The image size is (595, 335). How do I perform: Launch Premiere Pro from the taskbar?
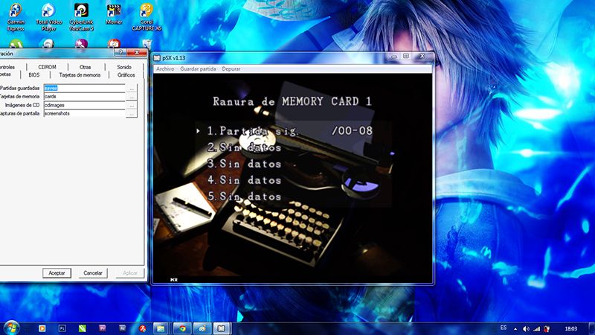(x=103, y=328)
